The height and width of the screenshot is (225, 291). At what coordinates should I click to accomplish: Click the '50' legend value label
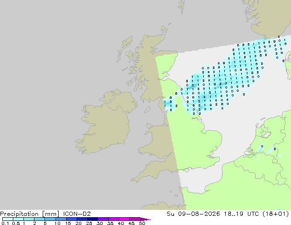[142, 223]
